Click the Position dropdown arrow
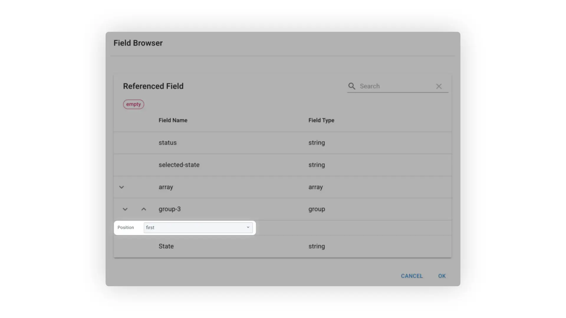 248,227
